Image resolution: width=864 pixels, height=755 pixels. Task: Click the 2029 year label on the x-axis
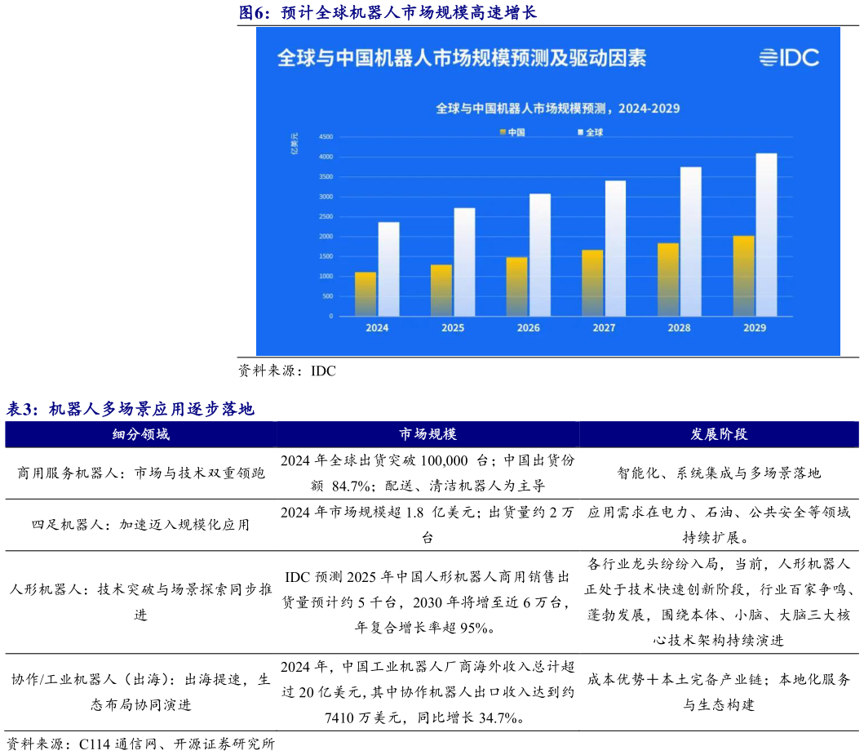(755, 329)
